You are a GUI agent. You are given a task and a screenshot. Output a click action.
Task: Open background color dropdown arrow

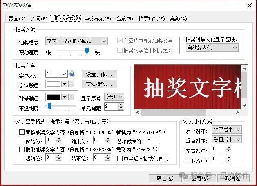coord(65,97)
